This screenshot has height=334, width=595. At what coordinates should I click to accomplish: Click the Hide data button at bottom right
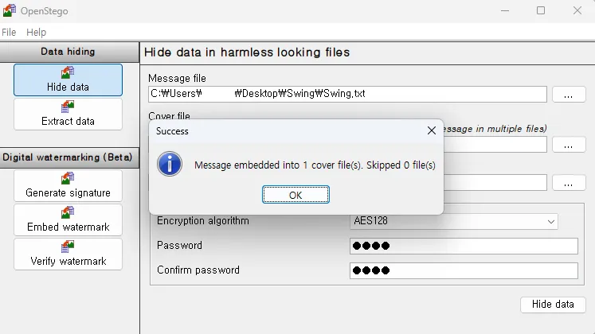pos(553,305)
